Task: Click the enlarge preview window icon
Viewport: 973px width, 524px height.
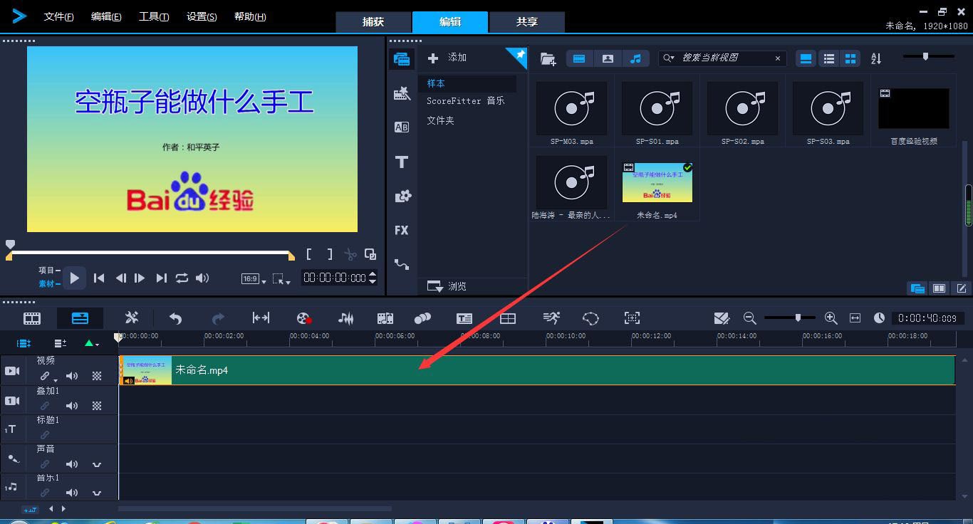Action: [x=370, y=254]
